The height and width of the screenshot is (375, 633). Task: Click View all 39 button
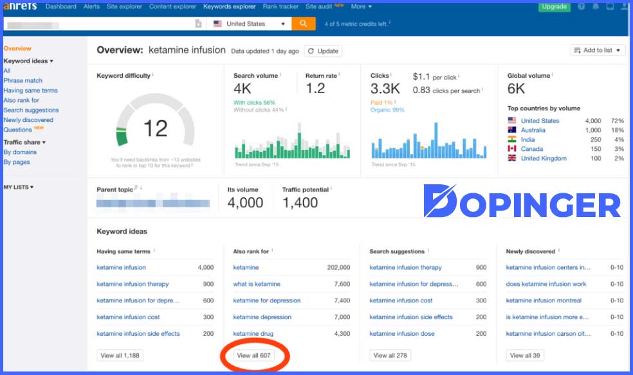[525, 355]
